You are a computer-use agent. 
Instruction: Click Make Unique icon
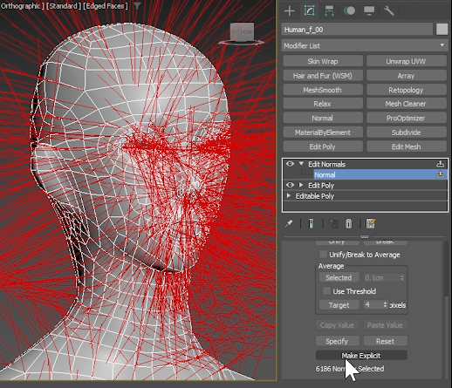pos(333,223)
